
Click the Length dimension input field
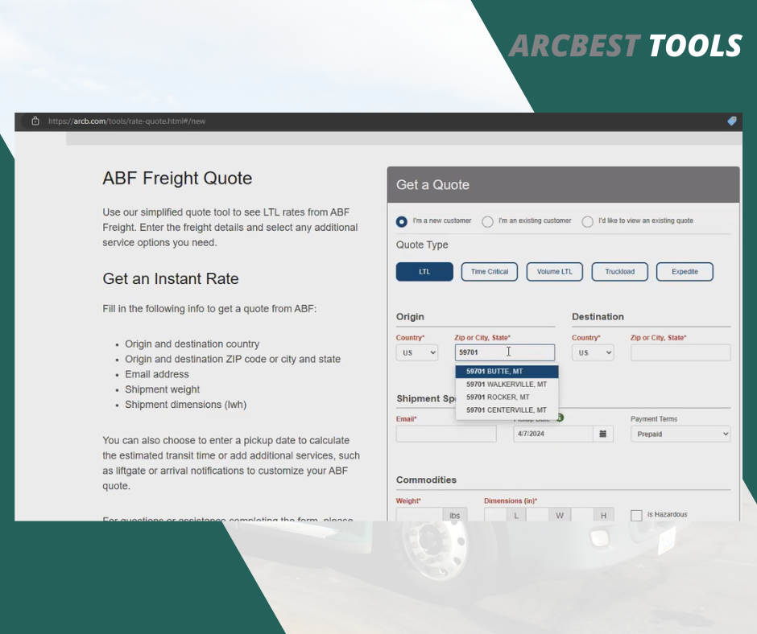point(496,514)
